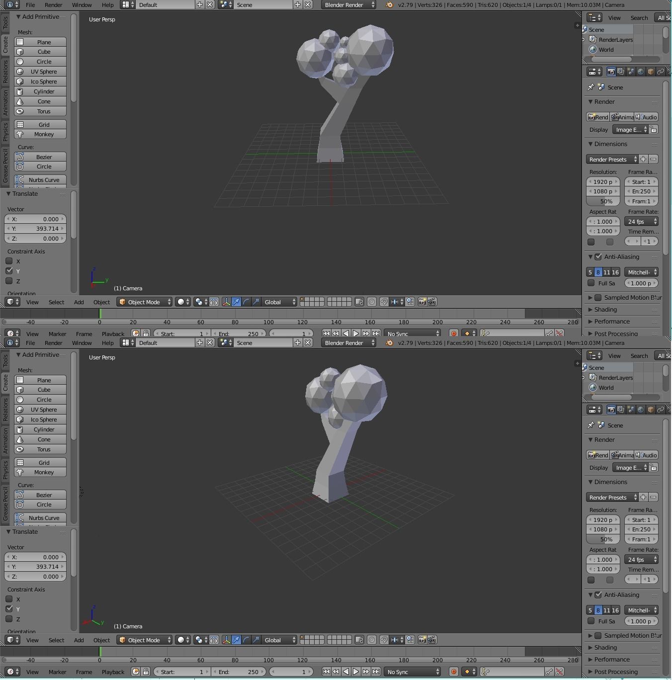Image resolution: width=672 pixels, height=680 pixels.
Task: Open render layers tab icon in top properties panel
Action: click(x=621, y=72)
